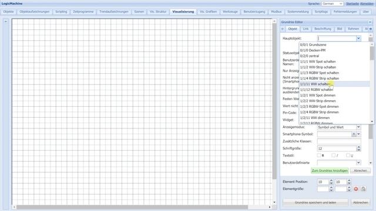Collapse the left sidebar panel arrow
The height and width of the screenshot is (211, 376).
tap(5, 21)
